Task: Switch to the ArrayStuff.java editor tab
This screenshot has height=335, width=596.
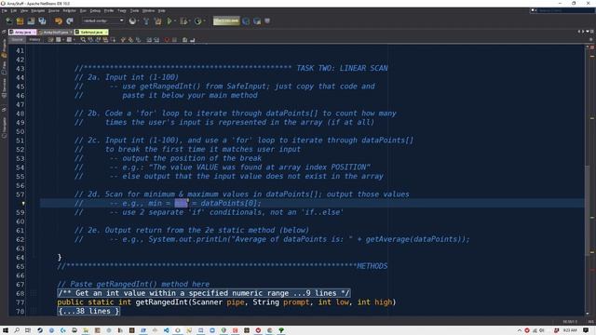Action: tap(55, 33)
